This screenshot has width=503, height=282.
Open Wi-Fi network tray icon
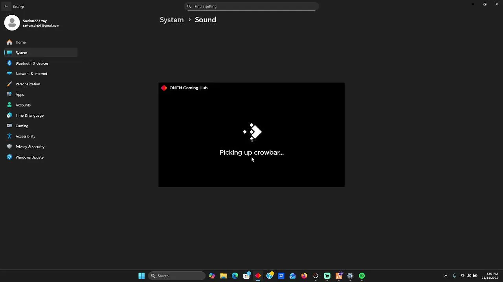coord(463,276)
